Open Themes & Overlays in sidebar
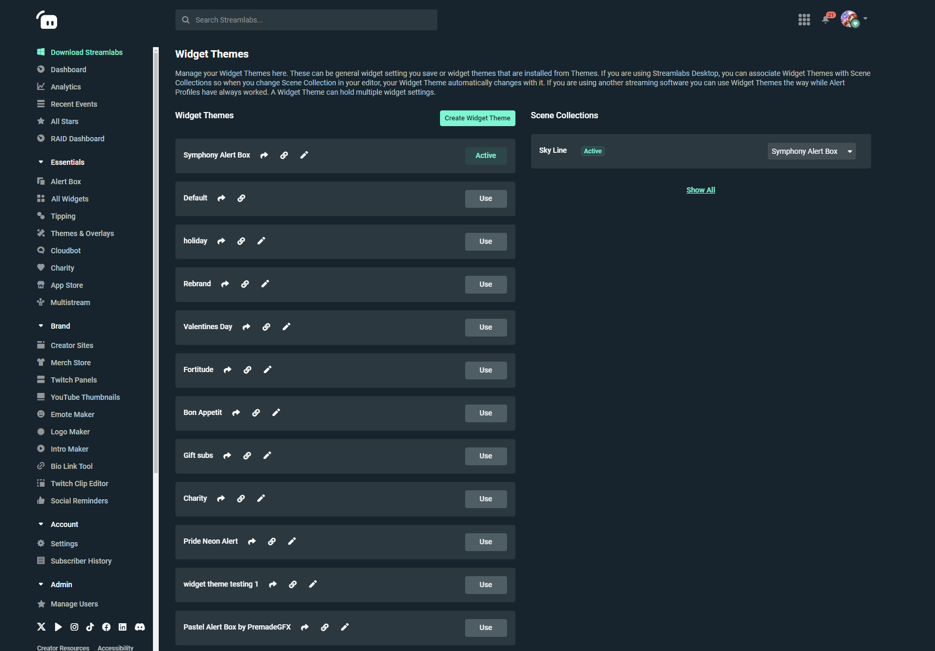935x651 pixels. pyautogui.click(x=82, y=233)
